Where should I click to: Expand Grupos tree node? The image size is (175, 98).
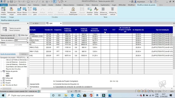[x=1, y=83]
